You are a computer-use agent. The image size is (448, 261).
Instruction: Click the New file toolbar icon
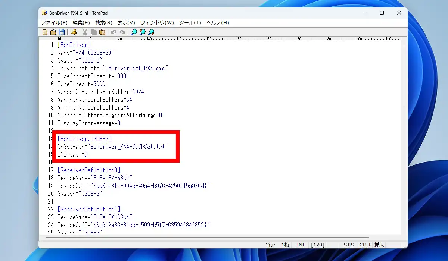[x=45, y=32]
